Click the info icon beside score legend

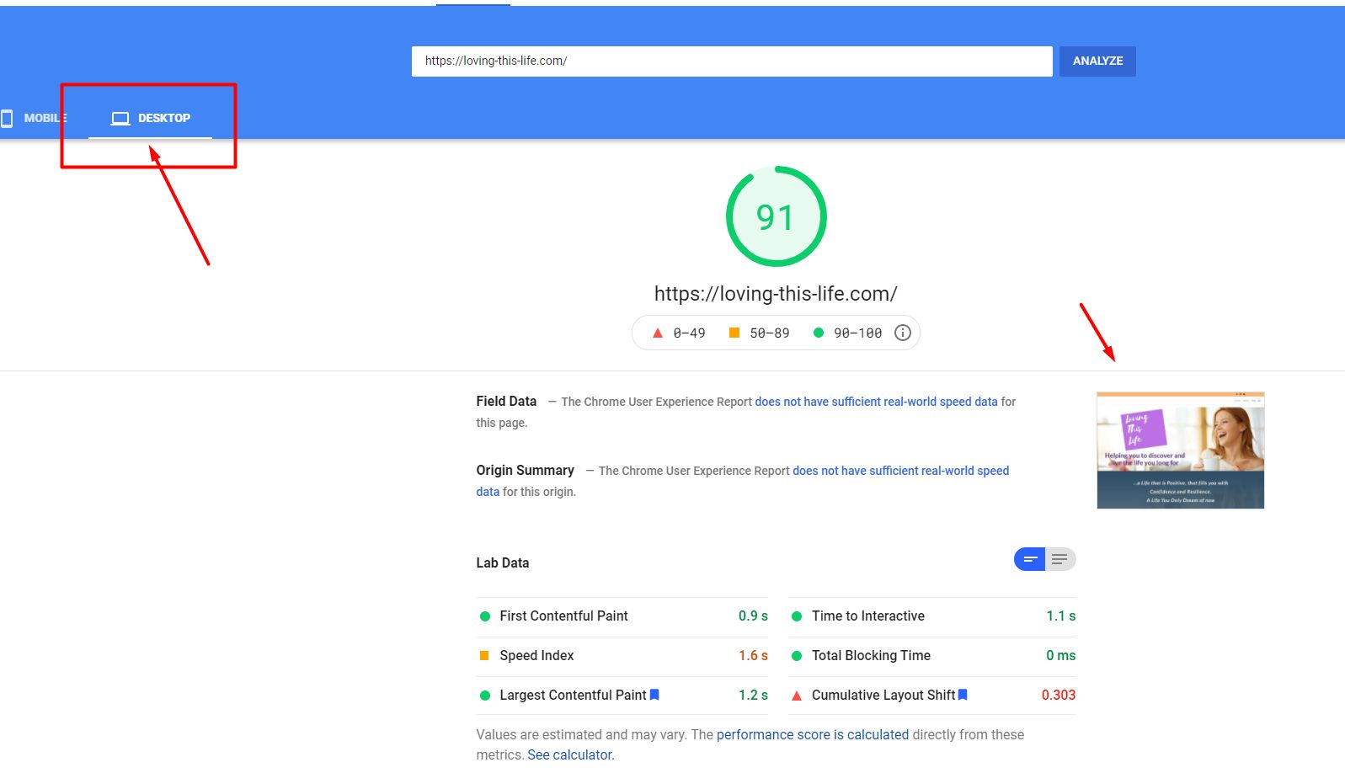(x=902, y=333)
